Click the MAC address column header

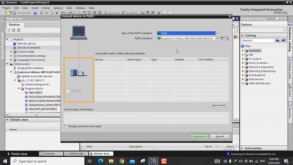coord(213,60)
